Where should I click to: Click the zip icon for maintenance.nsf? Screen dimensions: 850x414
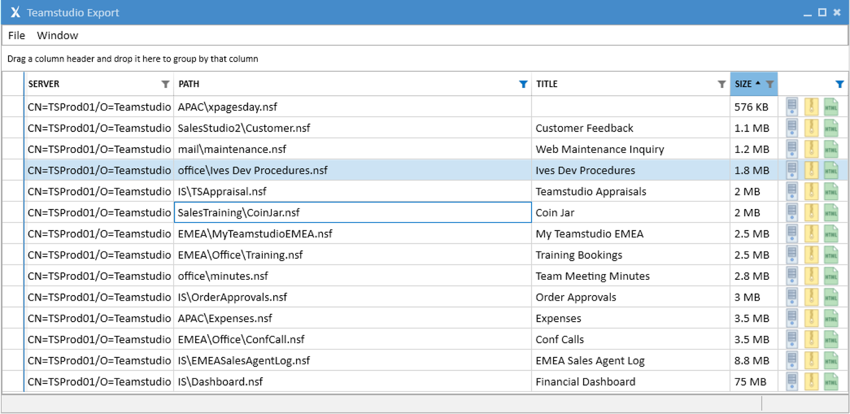tap(811, 149)
